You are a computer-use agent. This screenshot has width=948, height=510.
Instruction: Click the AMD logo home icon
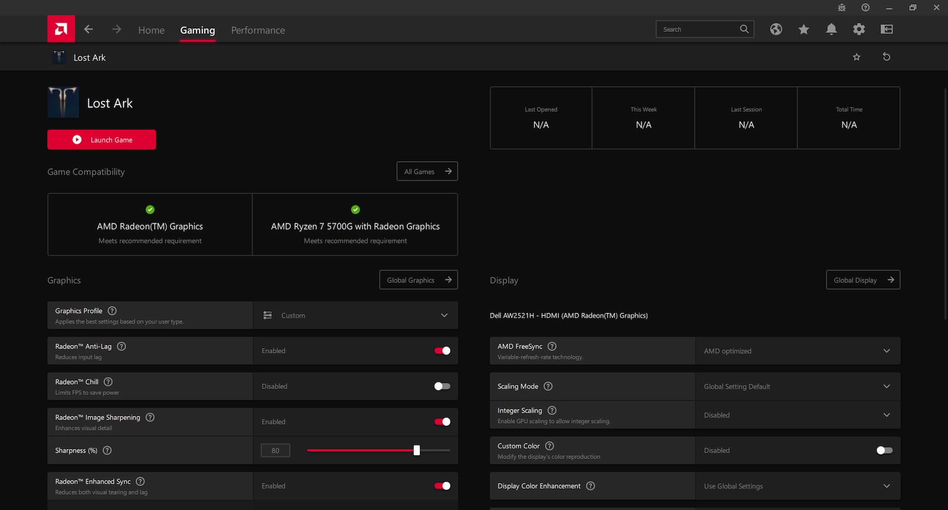[x=61, y=29]
